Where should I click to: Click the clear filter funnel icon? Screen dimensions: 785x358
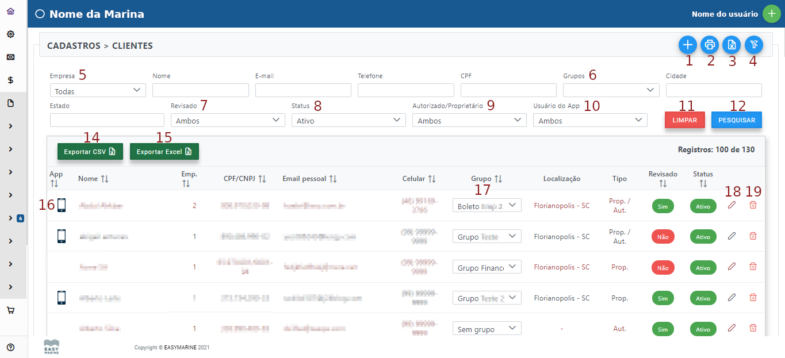753,44
